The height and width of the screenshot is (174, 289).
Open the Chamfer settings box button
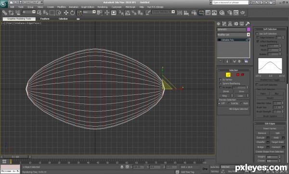pos(268,142)
